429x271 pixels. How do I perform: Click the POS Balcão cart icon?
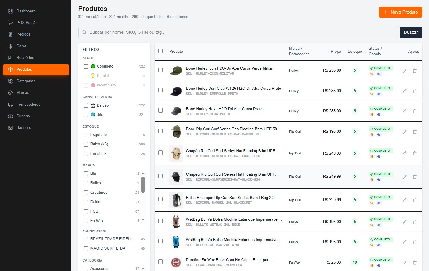click(x=10, y=23)
